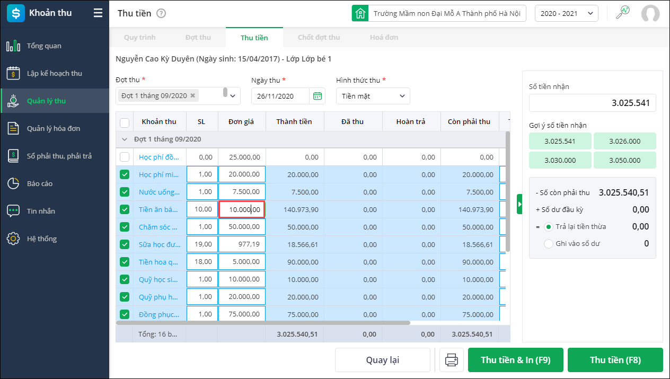The width and height of the screenshot is (670, 379).
Task: Collapse the right panel with green arrow
Action: tap(520, 204)
